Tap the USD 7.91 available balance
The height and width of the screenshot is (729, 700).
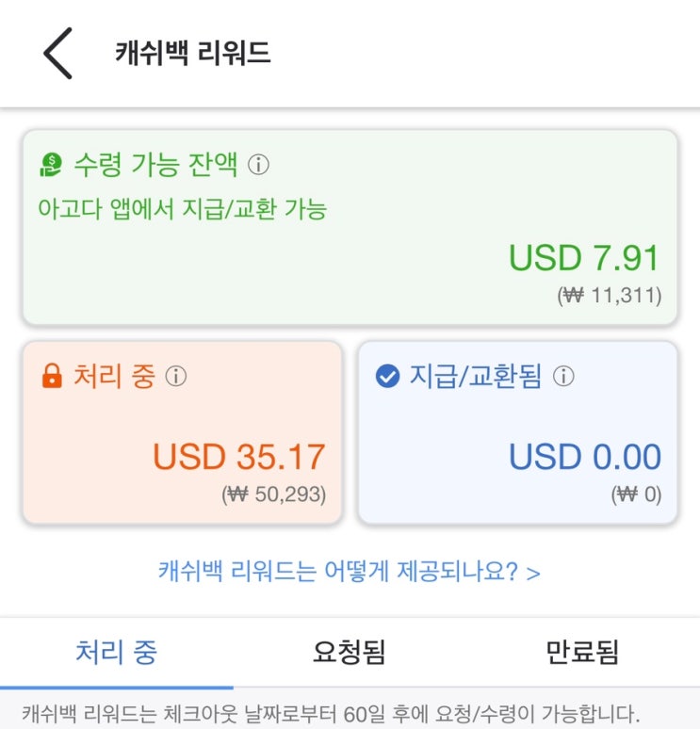584,258
